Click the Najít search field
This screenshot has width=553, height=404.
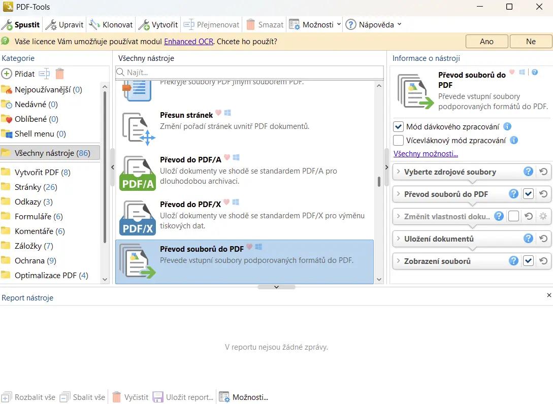(249, 72)
